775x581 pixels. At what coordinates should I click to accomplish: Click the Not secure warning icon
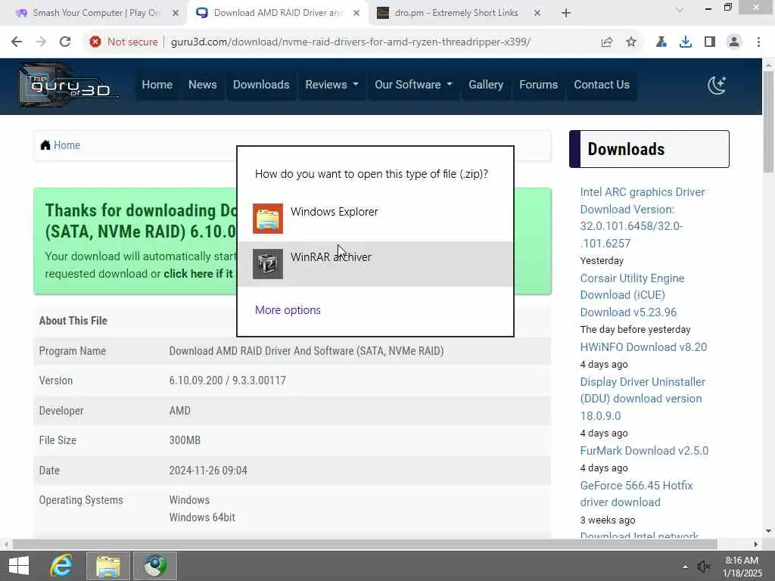click(x=95, y=42)
